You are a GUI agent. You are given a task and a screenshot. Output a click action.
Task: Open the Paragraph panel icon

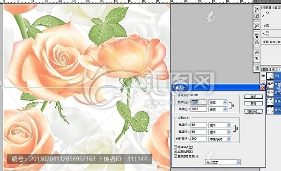click(x=257, y=59)
